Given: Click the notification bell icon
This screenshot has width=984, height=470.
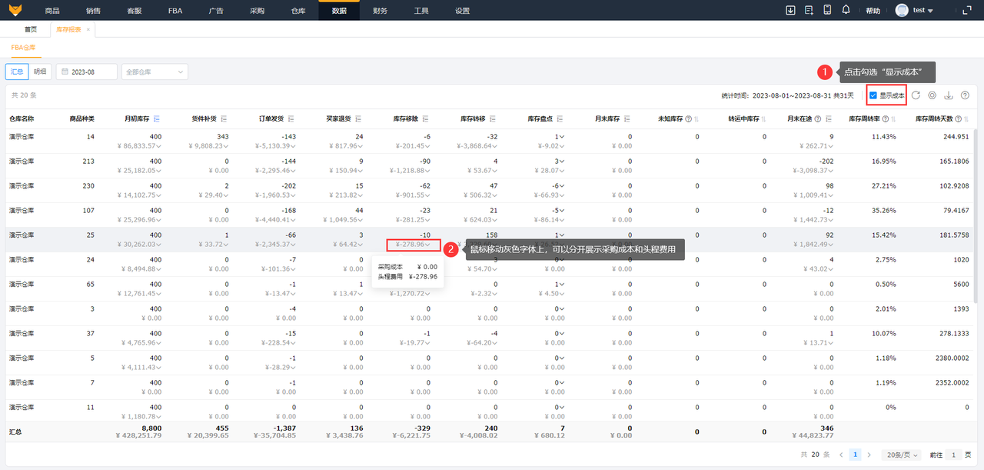Looking at the screenshot, I should (846, 10).
